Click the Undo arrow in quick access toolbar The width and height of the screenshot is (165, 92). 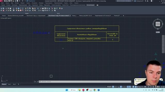coord(20,1)
